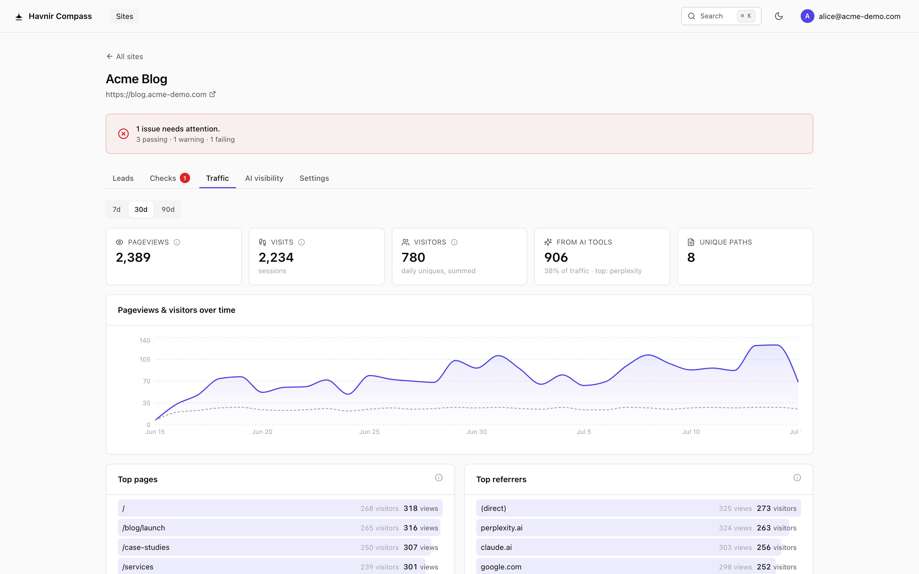Click the alice@acme-demo.com account email
The image size is (919, 574).
click(x=860, y=16)
